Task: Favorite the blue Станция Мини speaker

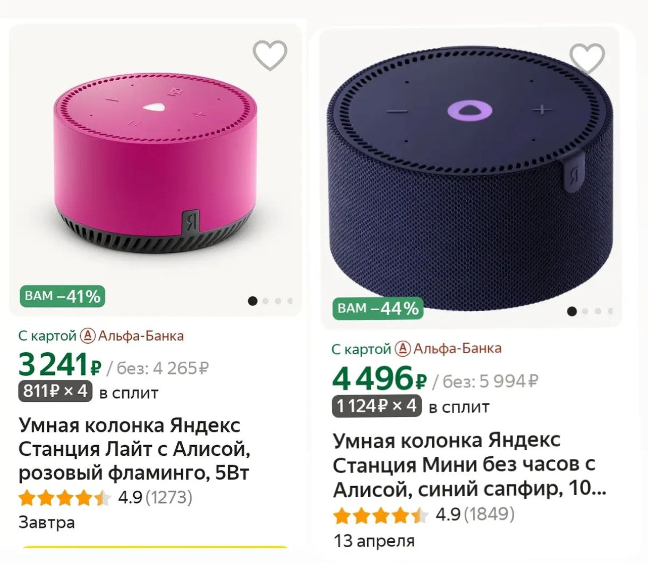Action: click(587, 57)
